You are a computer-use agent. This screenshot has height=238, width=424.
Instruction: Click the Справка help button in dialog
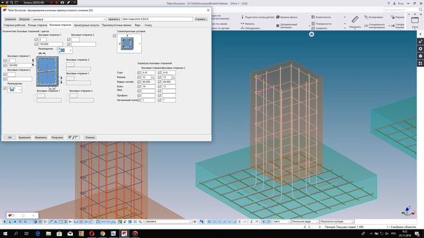pyautogui.click(x=201, y=19)
